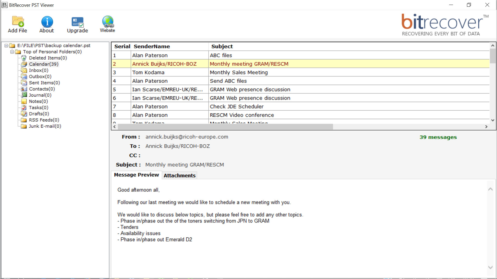Screen dimensions: 497x279
Task: Click the backup calendar.pst root folder icon
Action: click(12, 45)
